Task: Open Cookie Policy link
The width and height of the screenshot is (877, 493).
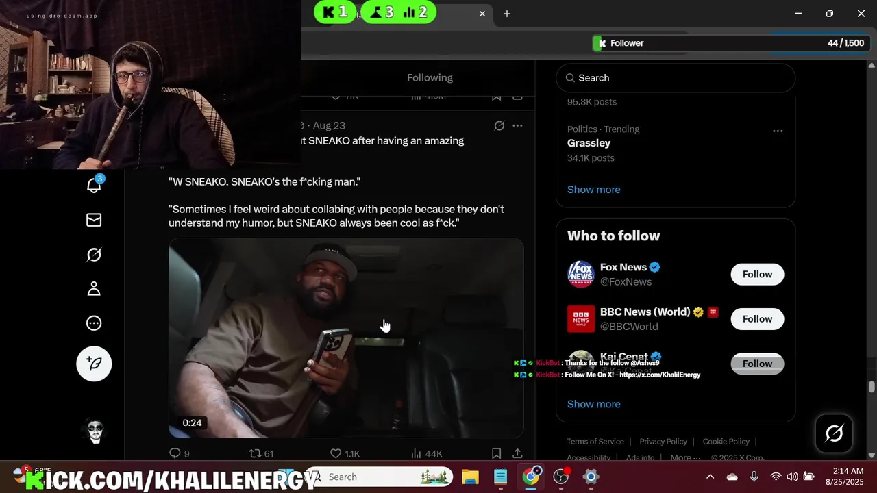Action: point(726,442)
